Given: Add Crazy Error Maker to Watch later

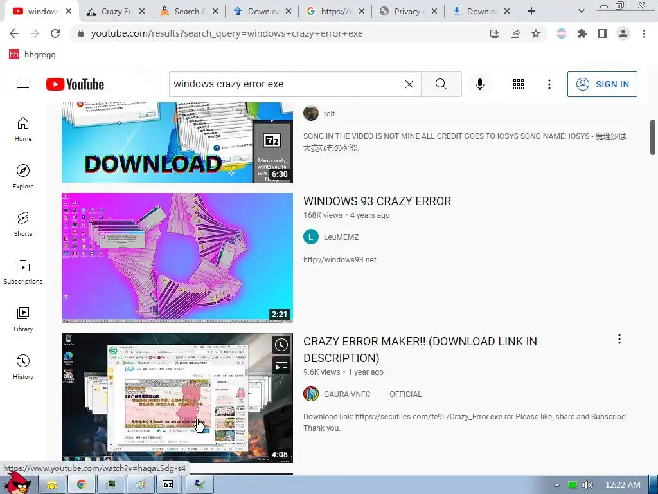Looking at the screenshot, I should (281, 345).
